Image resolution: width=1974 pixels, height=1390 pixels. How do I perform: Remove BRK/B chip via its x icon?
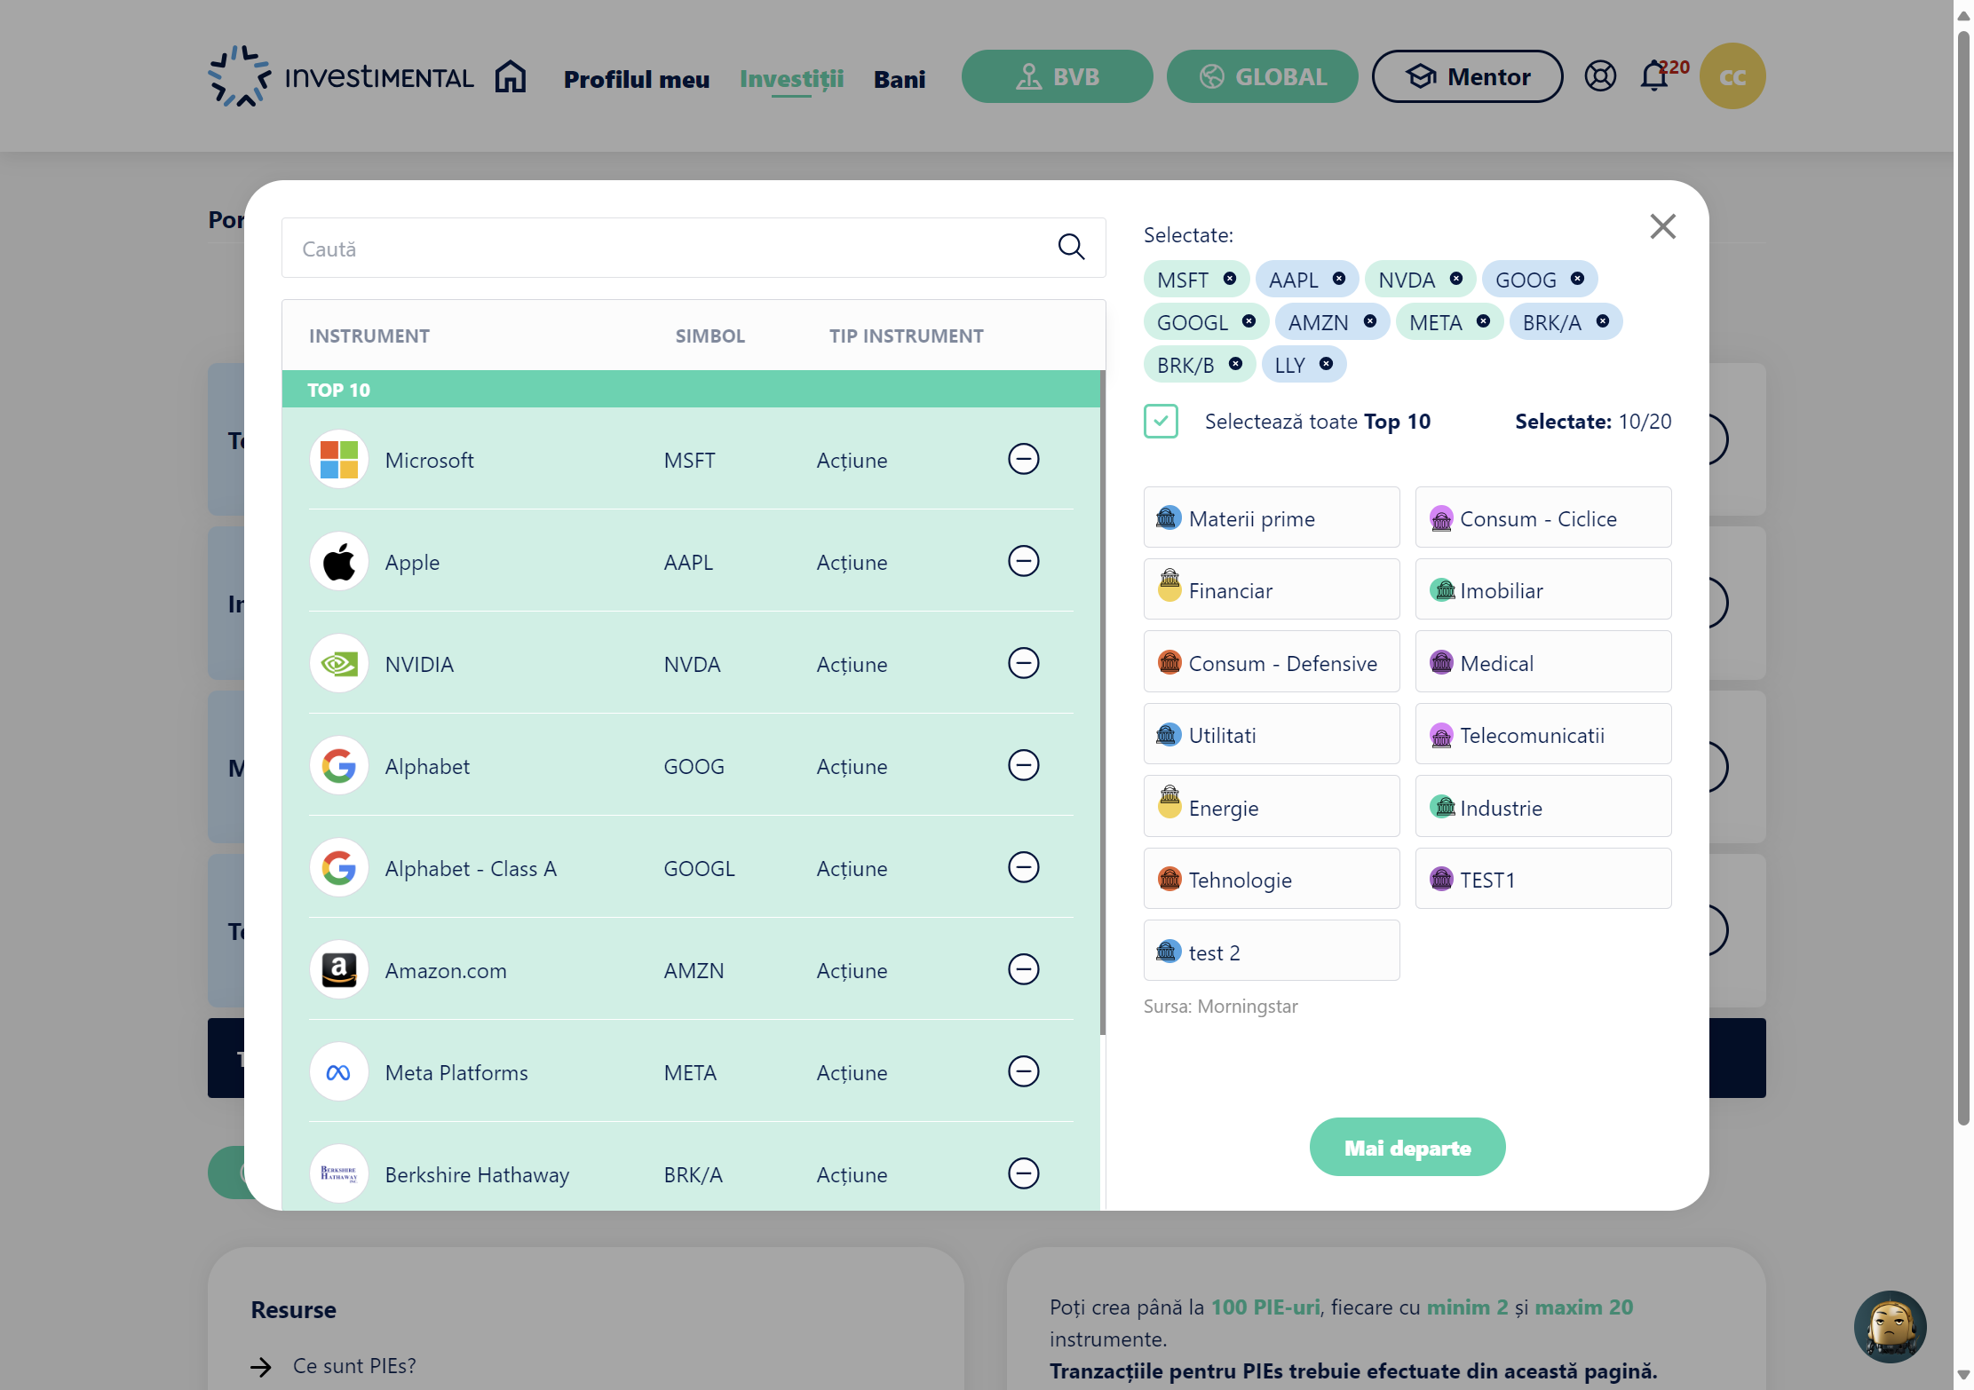tap(1235, 364)
